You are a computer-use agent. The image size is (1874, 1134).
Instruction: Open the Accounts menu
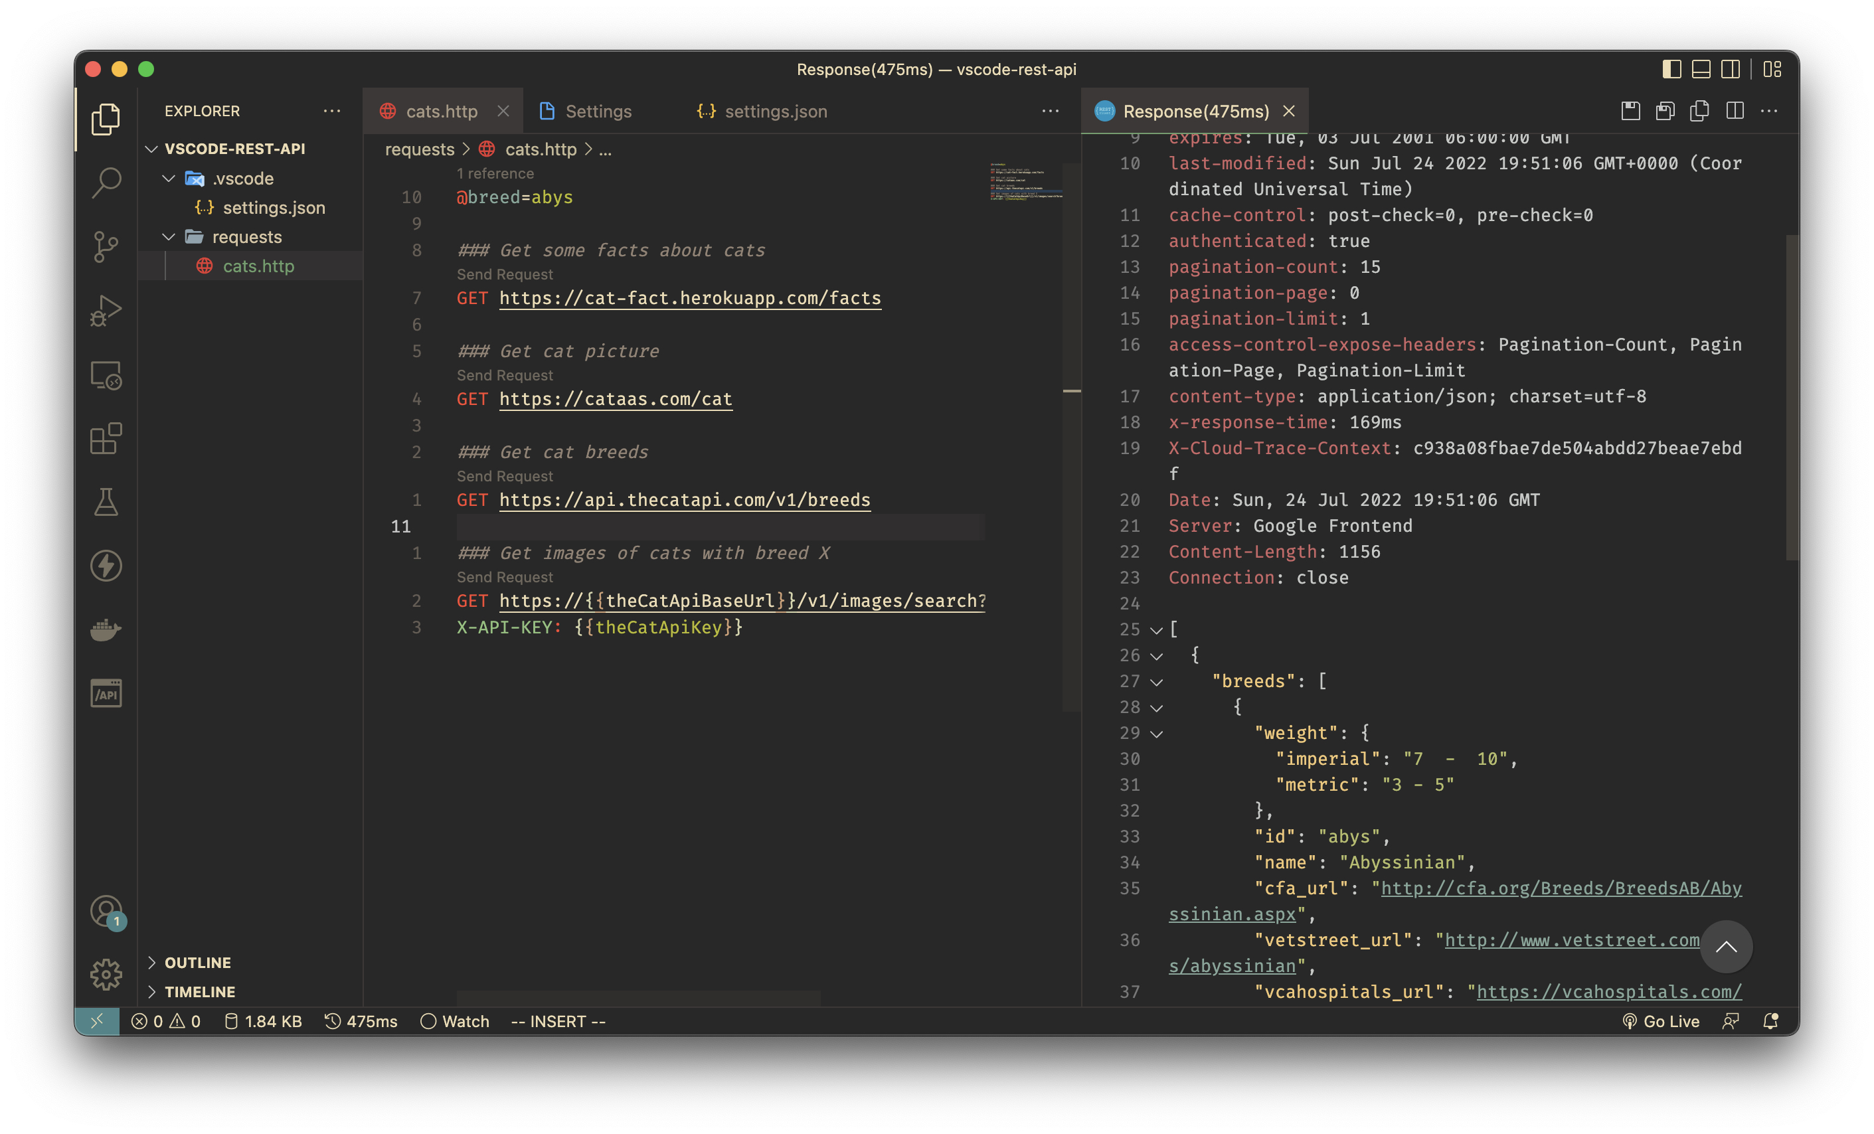coord(106,910)
